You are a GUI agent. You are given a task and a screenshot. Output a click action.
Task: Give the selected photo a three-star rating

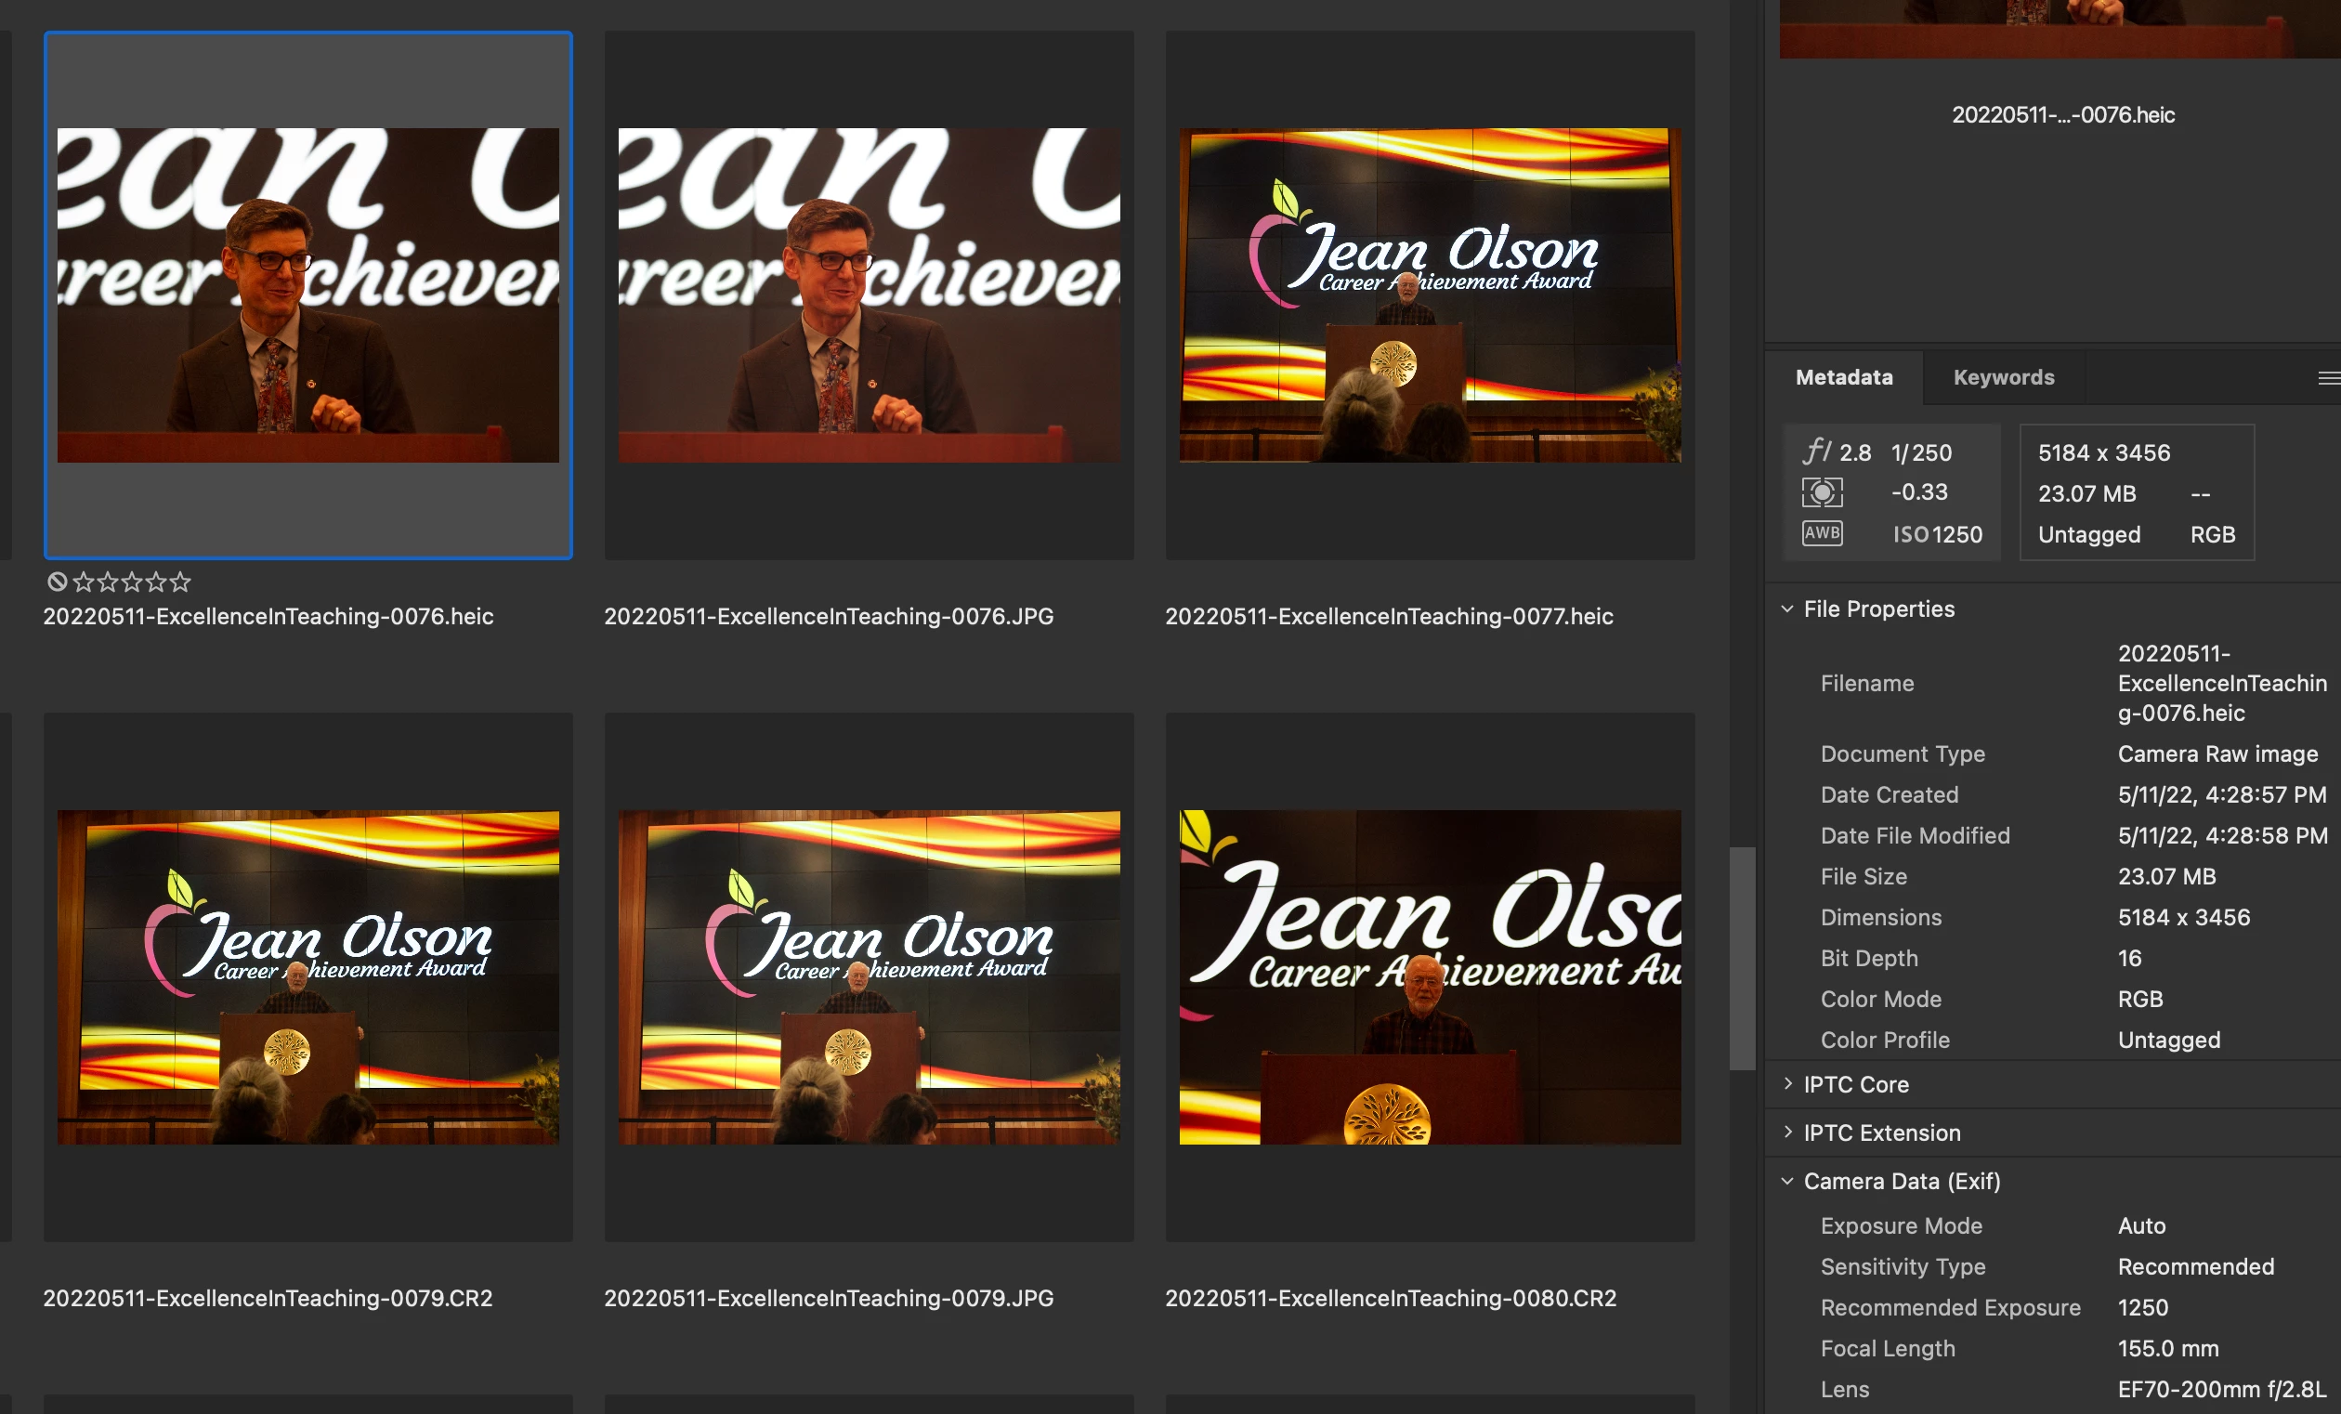click(x=132, y=582)
